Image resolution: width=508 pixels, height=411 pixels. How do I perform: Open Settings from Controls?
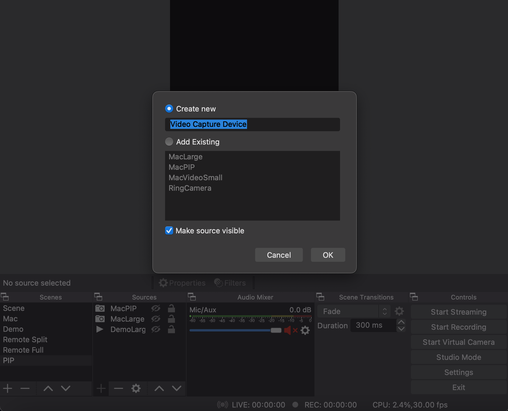(459, 372)
